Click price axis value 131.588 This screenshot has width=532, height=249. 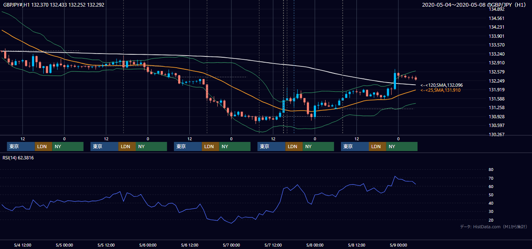tap(497, 99)
